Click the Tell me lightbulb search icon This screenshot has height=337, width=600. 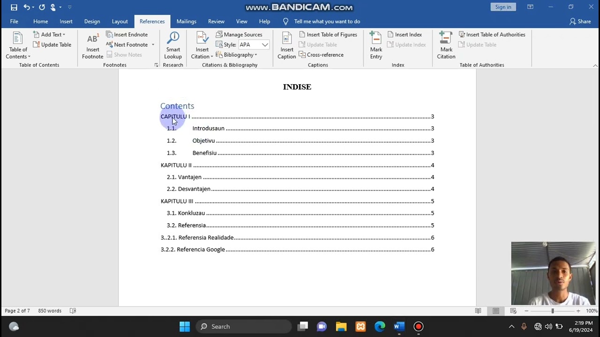285,22
